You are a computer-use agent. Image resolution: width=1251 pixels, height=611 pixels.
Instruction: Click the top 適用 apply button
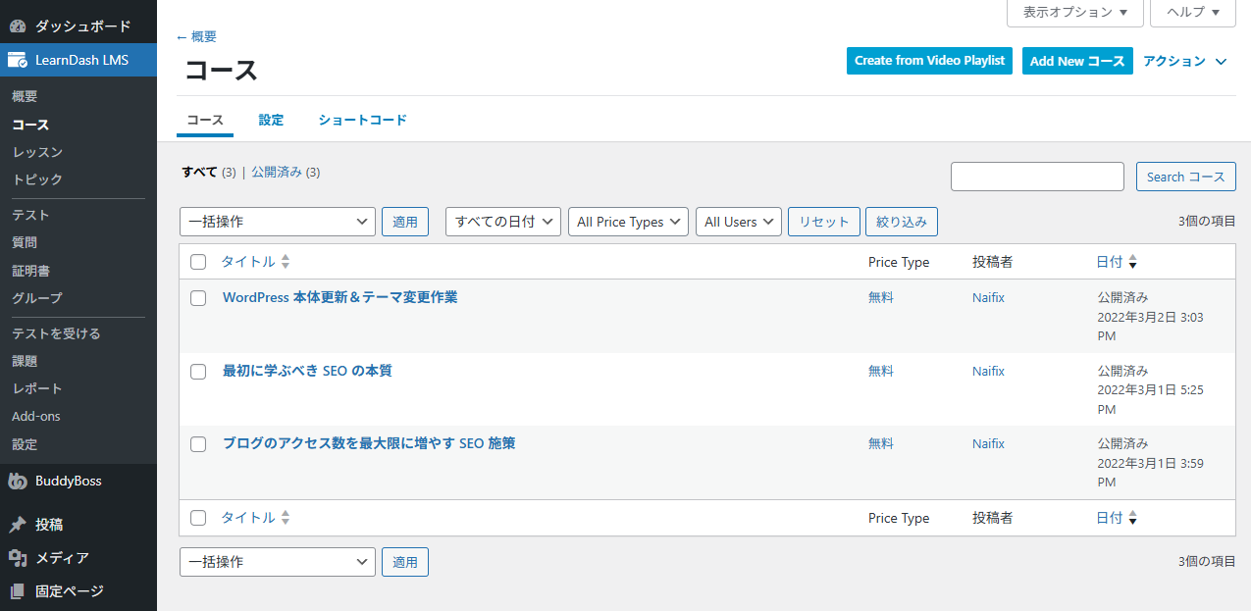pos(405,222)
